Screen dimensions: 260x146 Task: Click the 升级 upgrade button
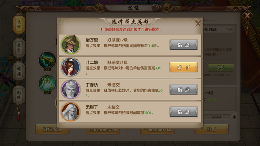(211, 129)
